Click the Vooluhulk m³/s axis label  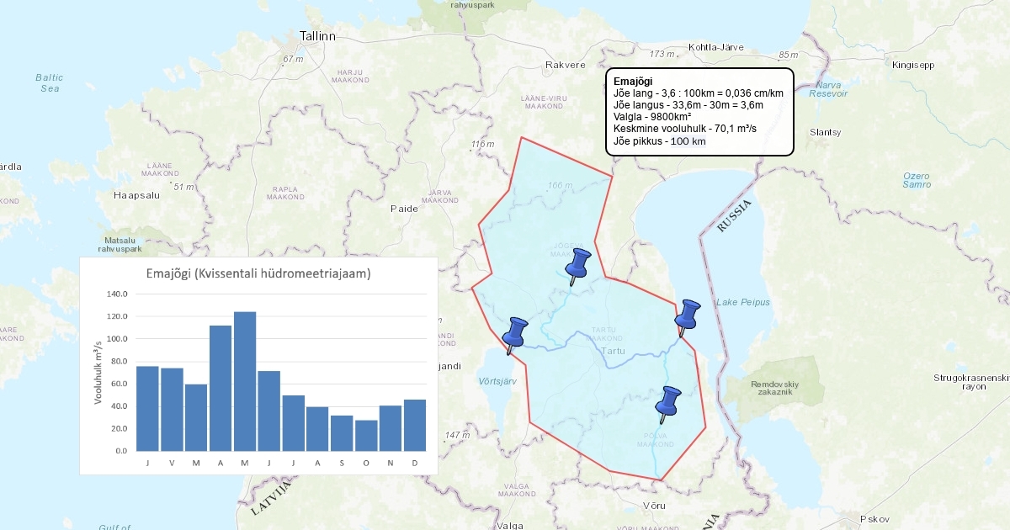point(98,369)
